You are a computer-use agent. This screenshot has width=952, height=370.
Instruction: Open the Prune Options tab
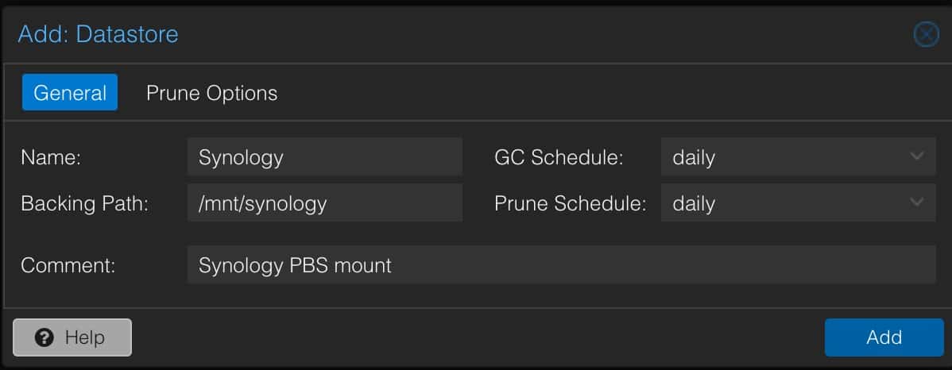click(x=212, y=93)
